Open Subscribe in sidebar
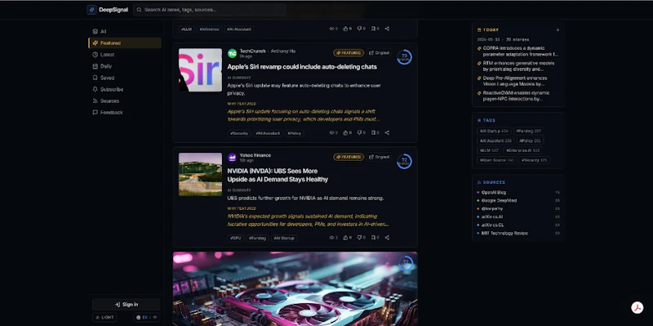 pos(125,90)
